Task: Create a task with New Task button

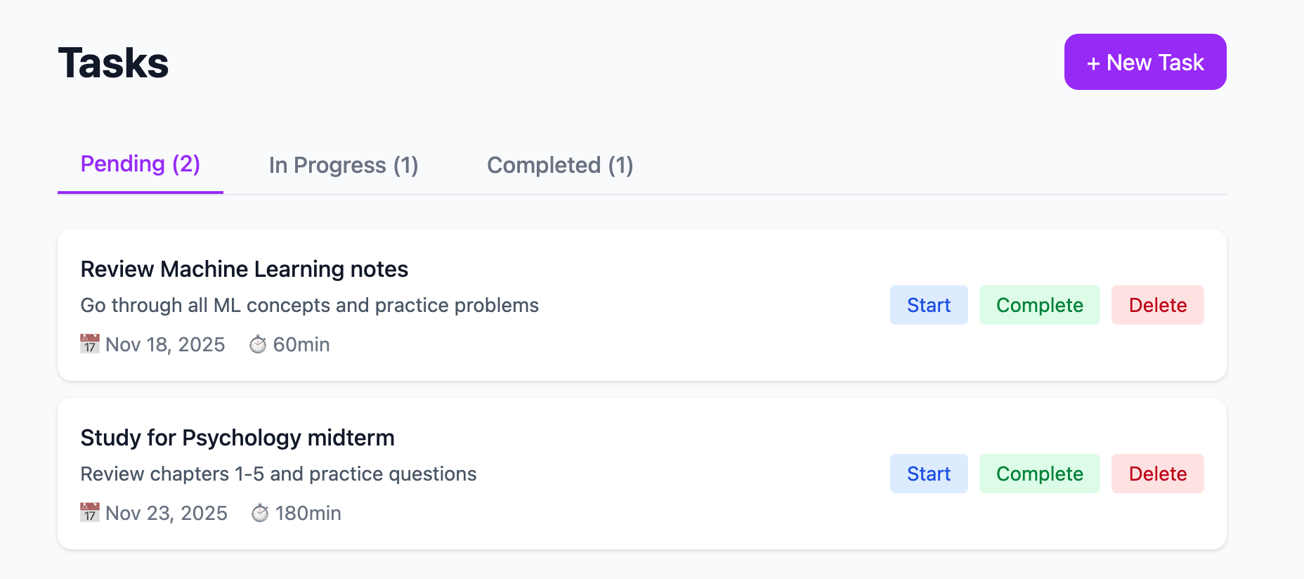Action: tap(1145, 63)
